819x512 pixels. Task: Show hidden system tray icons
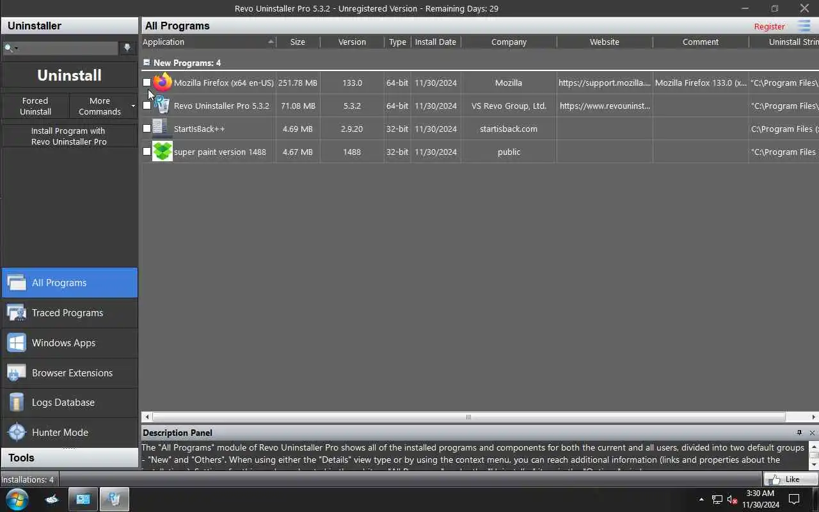tap(701, 499)
